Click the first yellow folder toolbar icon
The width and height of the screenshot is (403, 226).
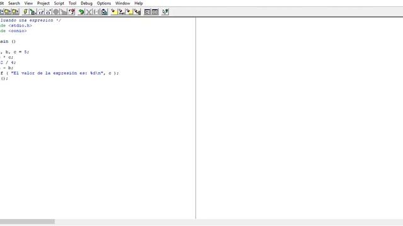pyautogui.click(x=8, y=12)
